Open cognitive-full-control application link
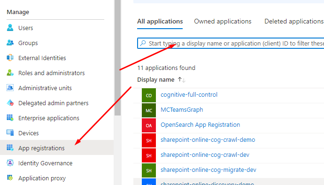324x185 pixels. coord(189,95)
